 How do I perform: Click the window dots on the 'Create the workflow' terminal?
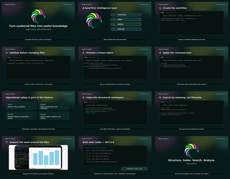click(x=162, y=12)
